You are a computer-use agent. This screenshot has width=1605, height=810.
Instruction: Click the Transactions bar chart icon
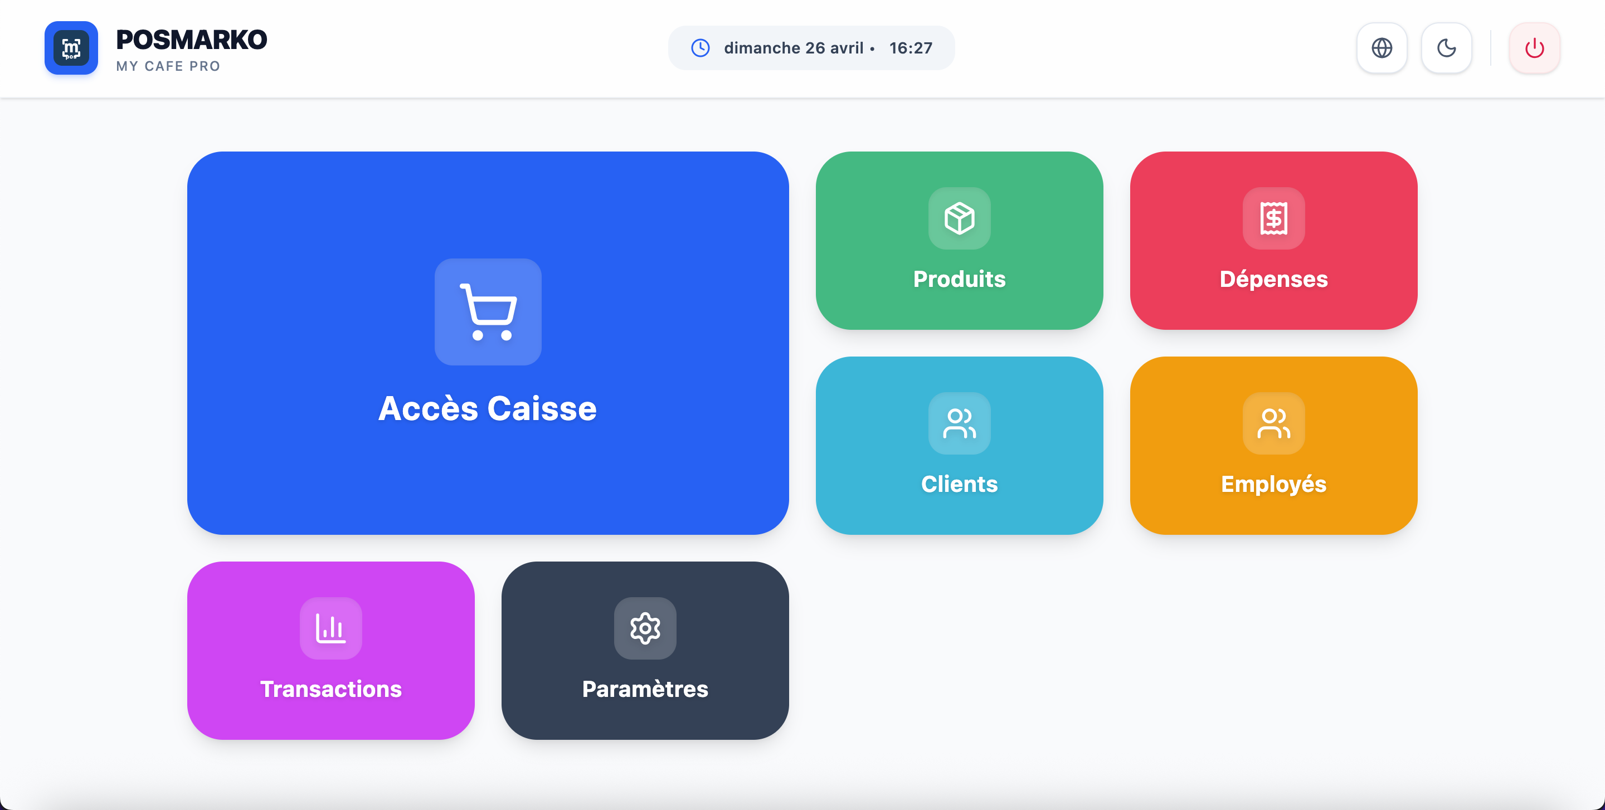(x=331, y=628)
